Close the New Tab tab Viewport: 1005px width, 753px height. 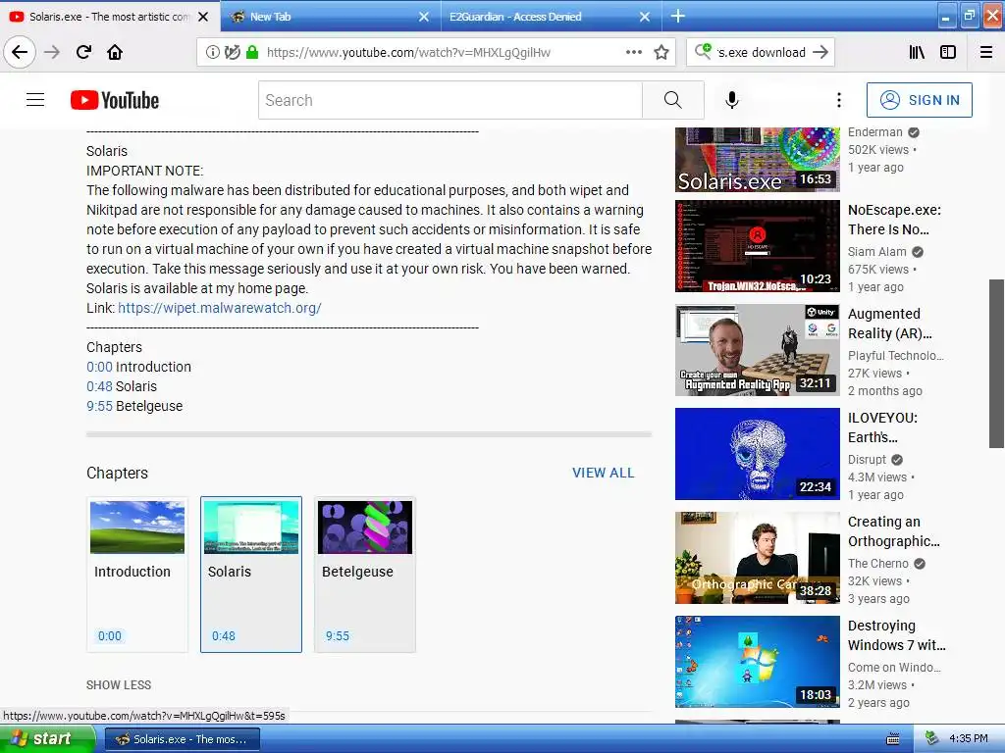(x=424, y=17)
